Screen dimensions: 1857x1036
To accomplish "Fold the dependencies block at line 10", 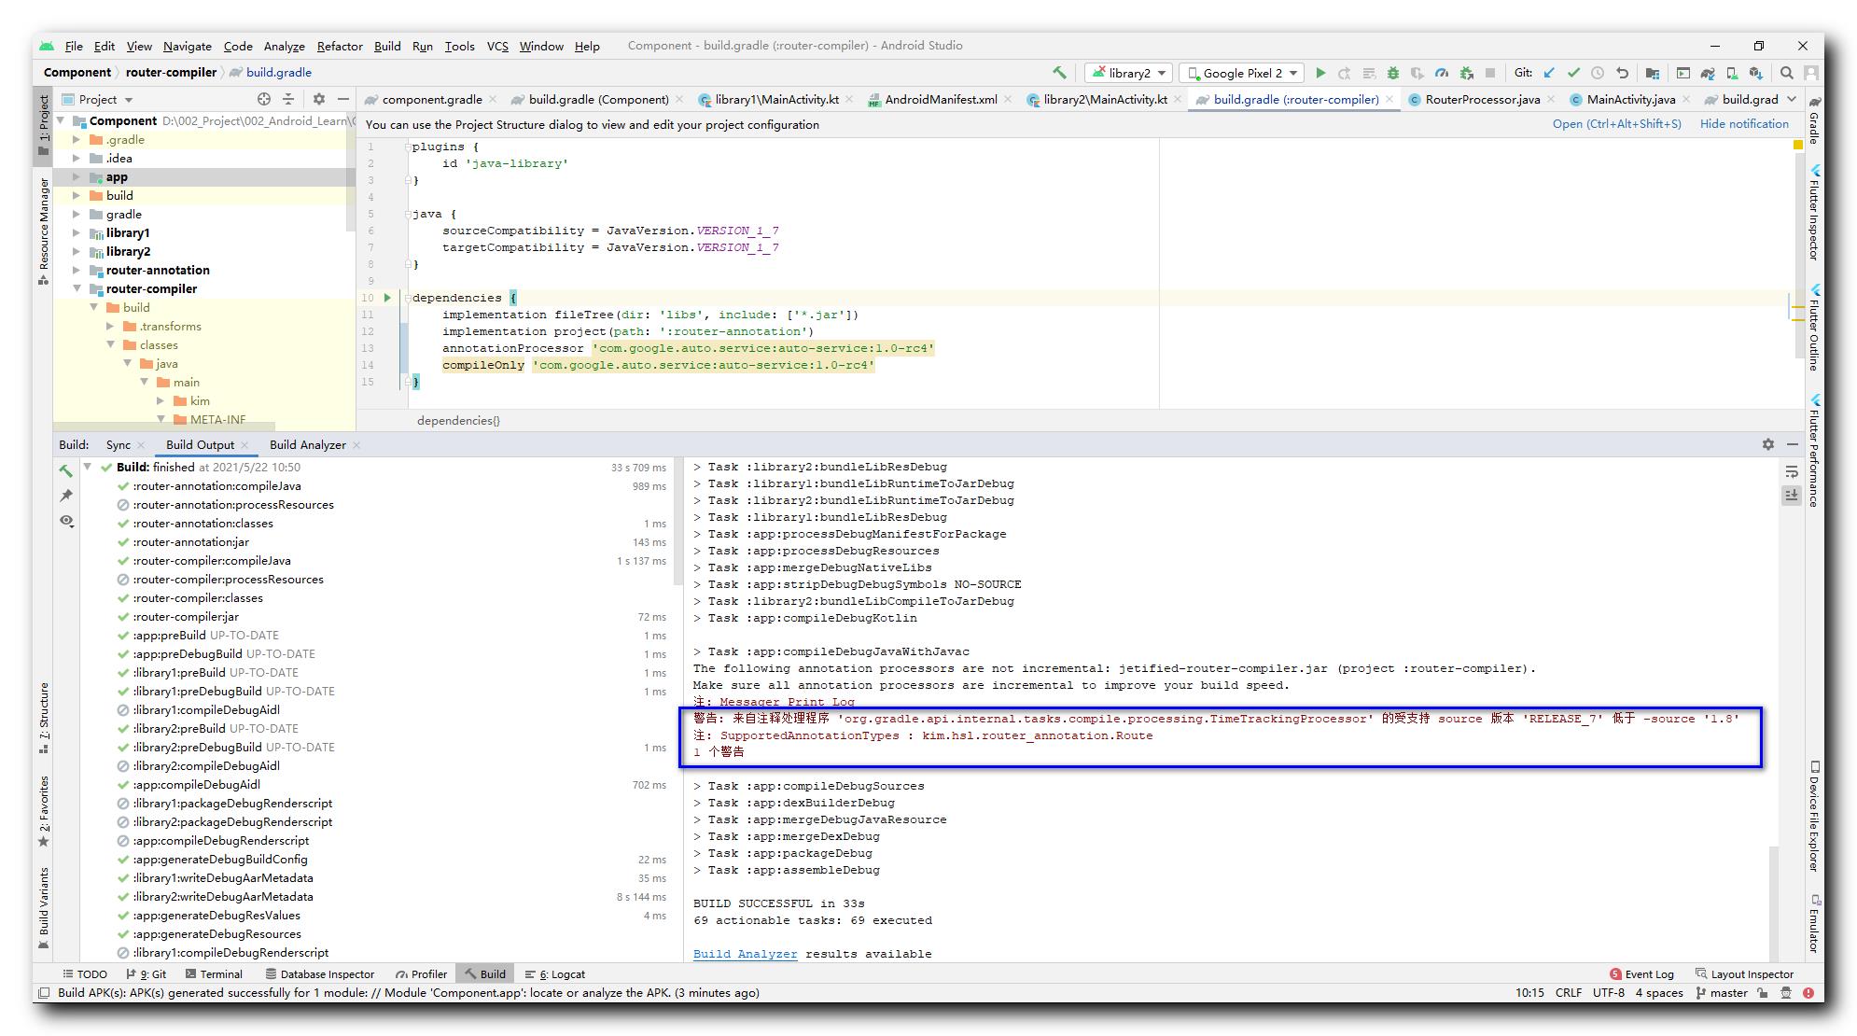I will point(408,298).
